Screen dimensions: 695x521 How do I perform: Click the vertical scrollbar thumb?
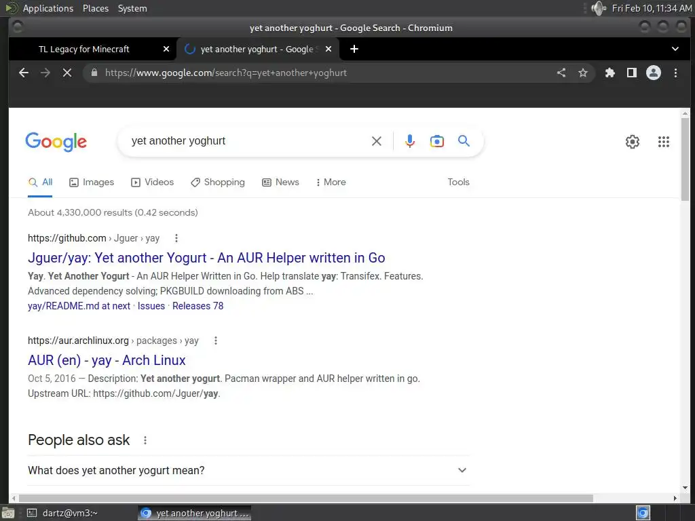685,159
